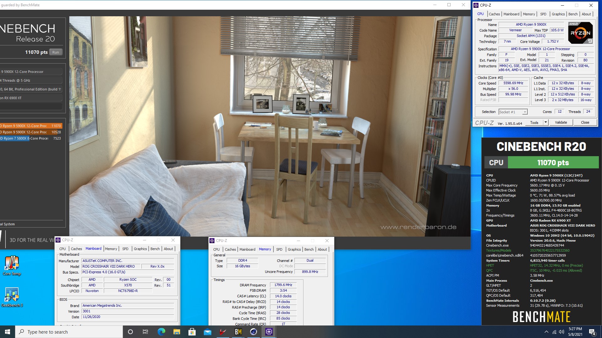The height and width of the screenshot is (338, 602).
Task: Open Task View on the taskbar
Action: coord(145,332)
